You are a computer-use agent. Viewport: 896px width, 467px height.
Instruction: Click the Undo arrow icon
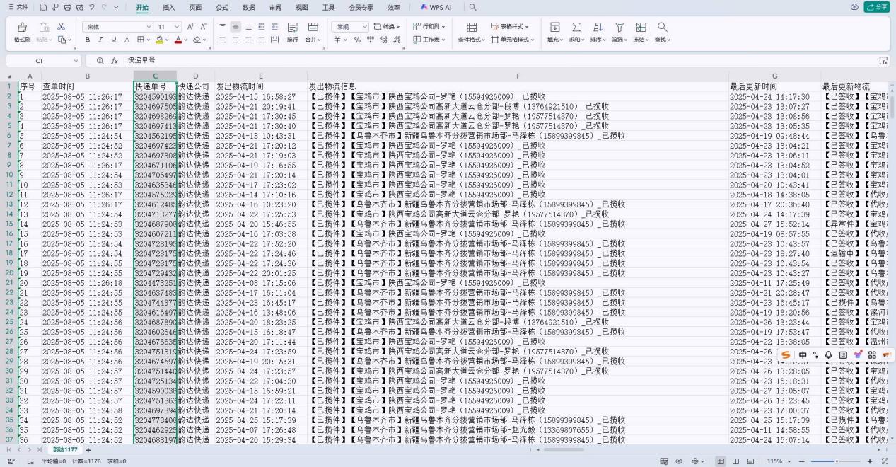pos(92,7)
